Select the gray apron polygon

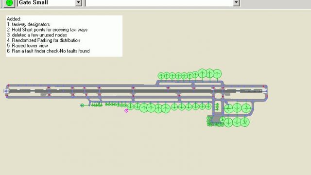pyautogui.click(x=215, y=119)
